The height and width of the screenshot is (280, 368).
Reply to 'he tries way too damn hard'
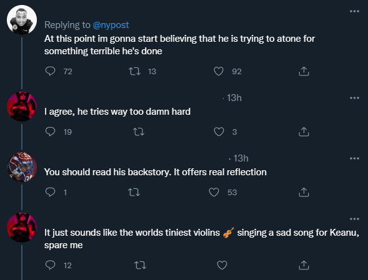(50, 132)
